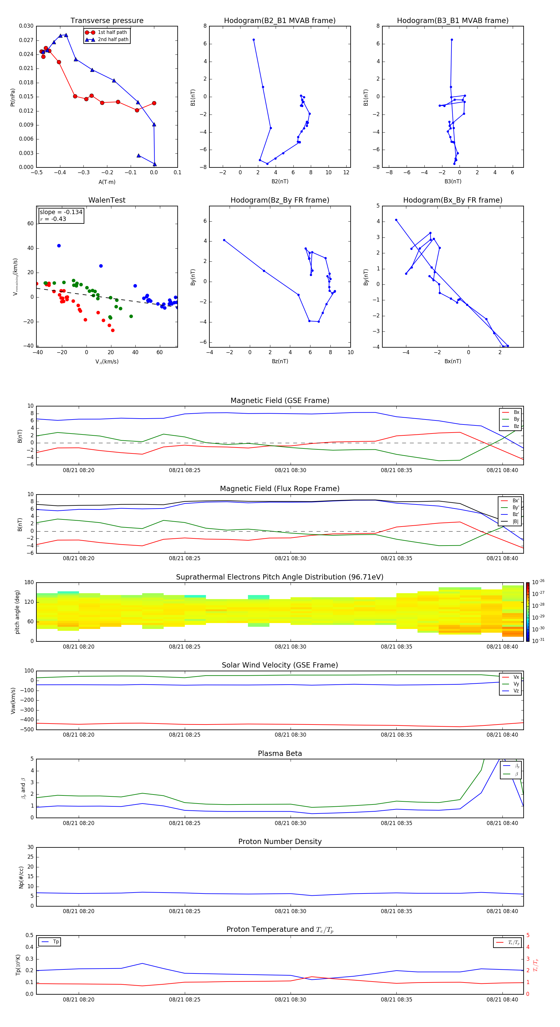Click the 'Bz' legend entry in GSE plot
The image size is (560, 1027).
pos(511,426)
